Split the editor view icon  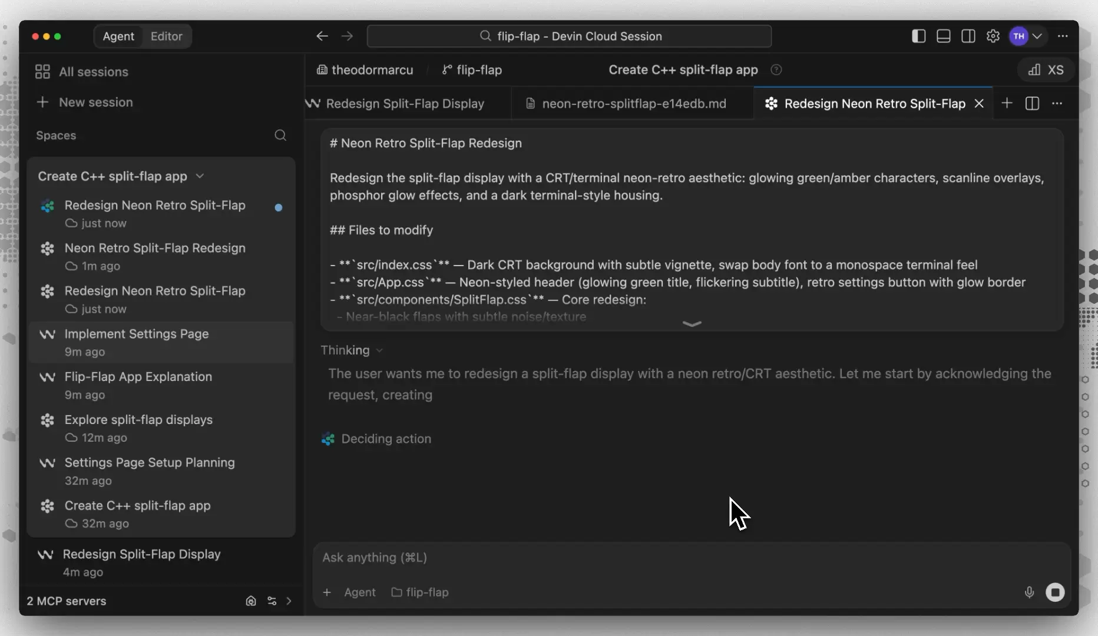click(1032, 103)
